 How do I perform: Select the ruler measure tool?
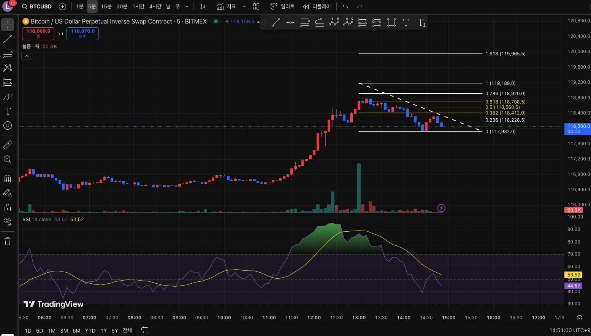click(x=8, y=145)
